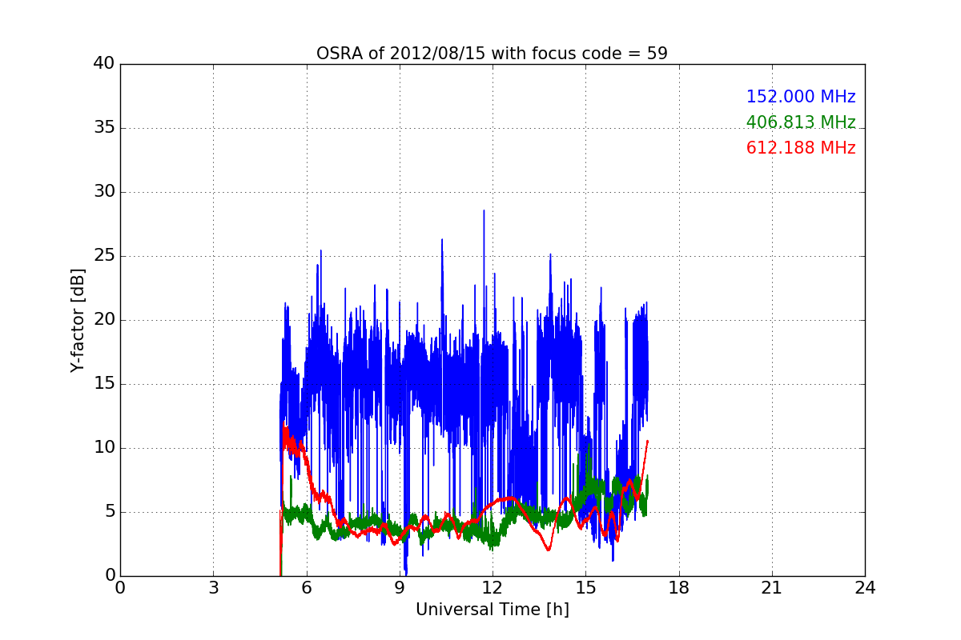Click the y-axis tick label 30
Image resolution: width=961 pixels, height=640 pixels.
104,192
